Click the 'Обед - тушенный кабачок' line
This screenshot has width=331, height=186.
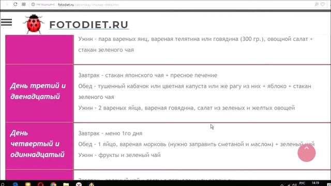[x=194, y=91]
